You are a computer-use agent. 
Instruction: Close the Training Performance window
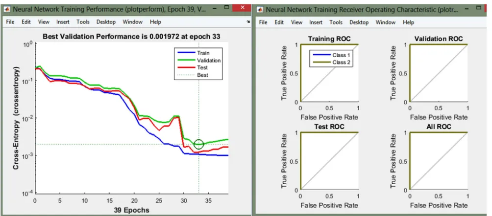(x=242, y=8)
